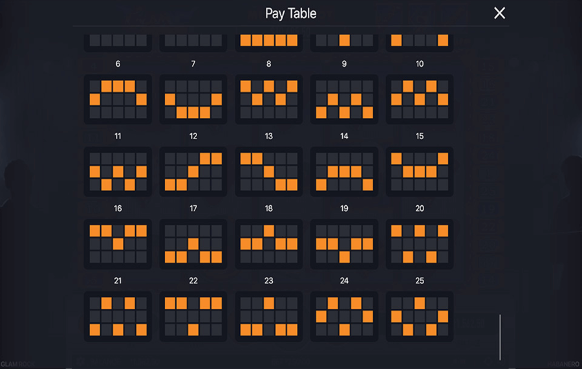
Task: Select payline 21 grid pattern
Action: (x=118, y=316)
